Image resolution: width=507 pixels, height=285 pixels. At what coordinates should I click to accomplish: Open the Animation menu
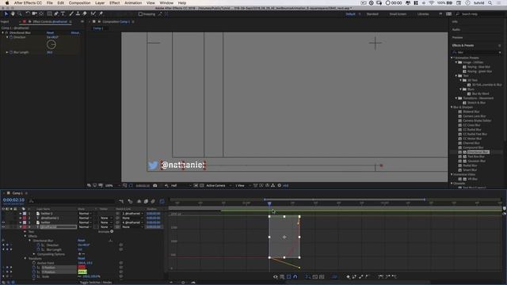point(133,3)
